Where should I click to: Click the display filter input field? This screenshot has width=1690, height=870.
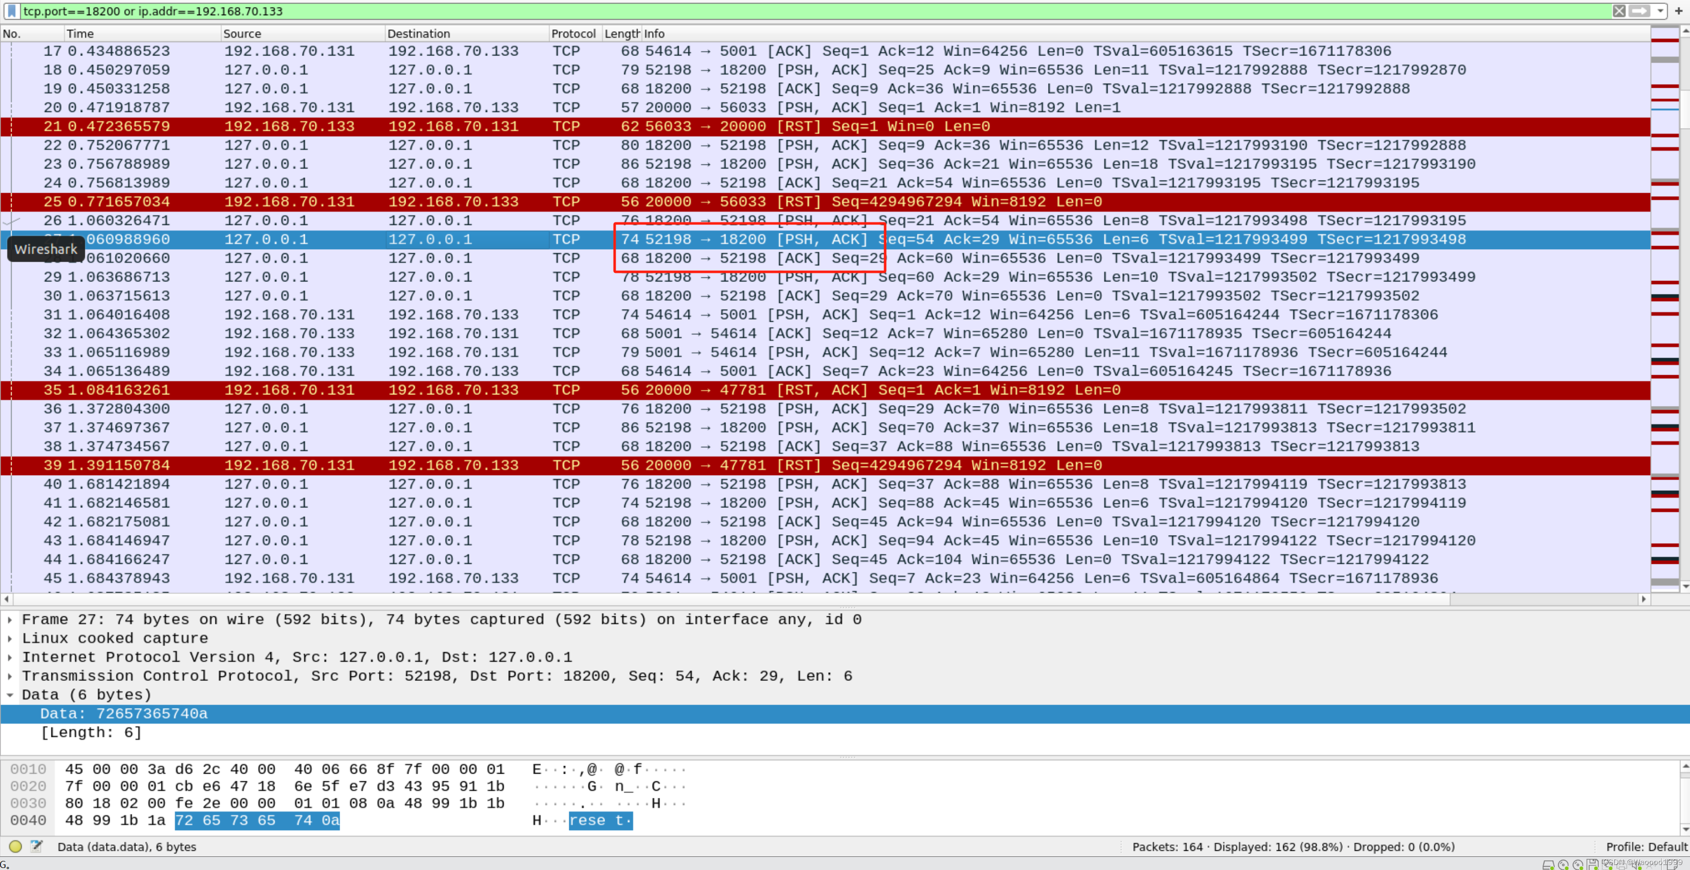(x=813, y=11)
